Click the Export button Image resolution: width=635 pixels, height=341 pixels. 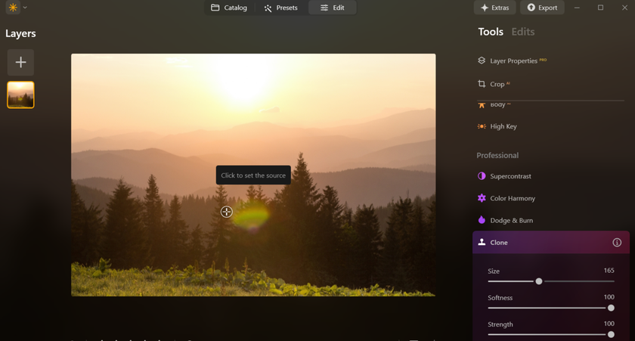pos(542,8)
